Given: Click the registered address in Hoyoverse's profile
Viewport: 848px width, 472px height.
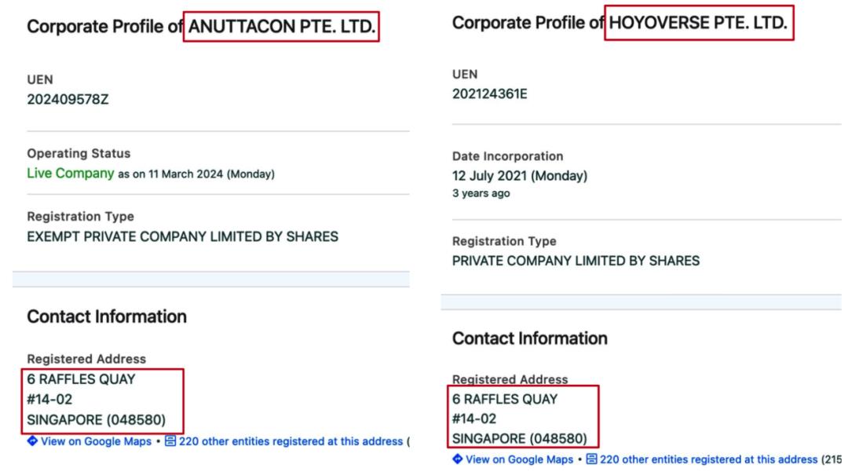Looking at the screenshot, I should tap(521, 419).
